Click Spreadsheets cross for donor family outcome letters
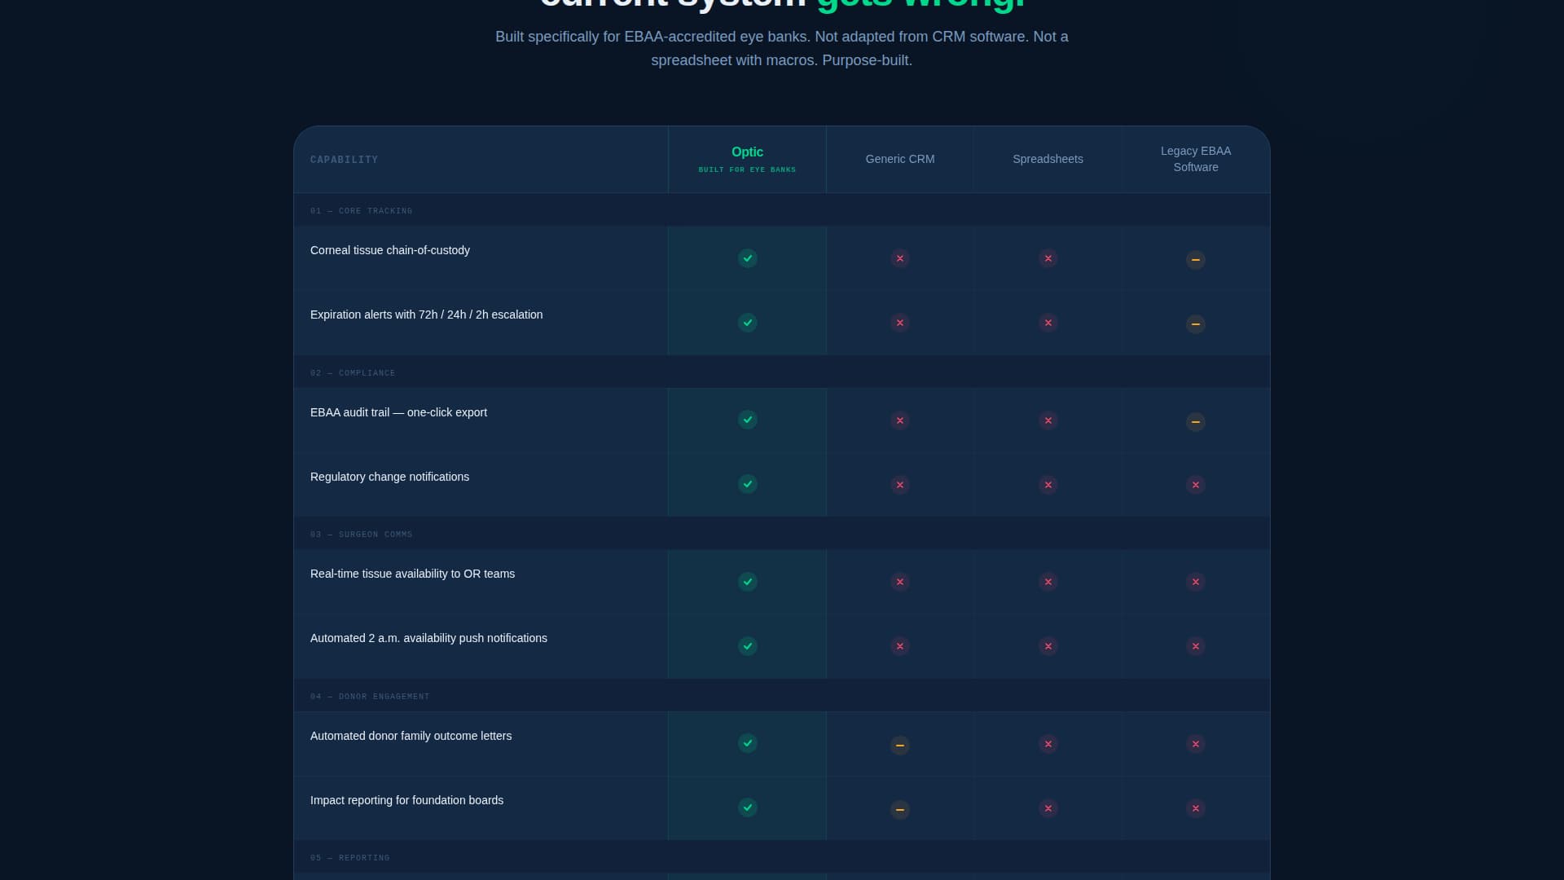The width and height of the screenshot is (1564, 880). tap(1048, 744)
